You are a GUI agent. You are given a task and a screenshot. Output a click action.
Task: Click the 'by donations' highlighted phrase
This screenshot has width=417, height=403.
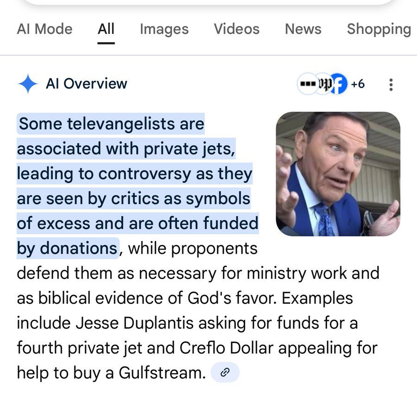click(67, 248)
